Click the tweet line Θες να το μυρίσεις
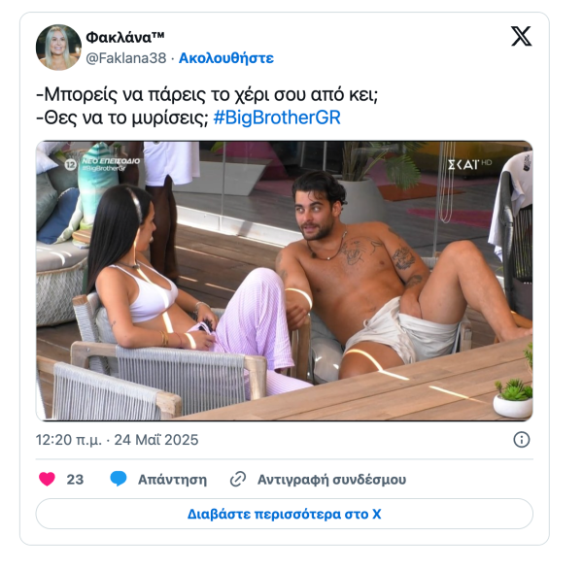Viewport: 583px width, 570px height. click(x=122, y=117)
